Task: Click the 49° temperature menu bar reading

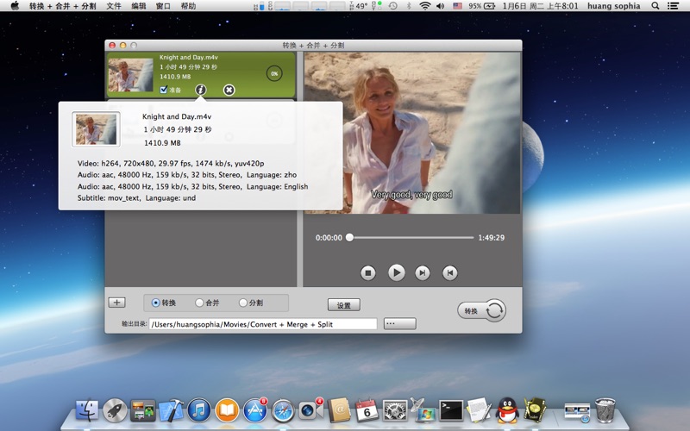Action: click(361, 6)
